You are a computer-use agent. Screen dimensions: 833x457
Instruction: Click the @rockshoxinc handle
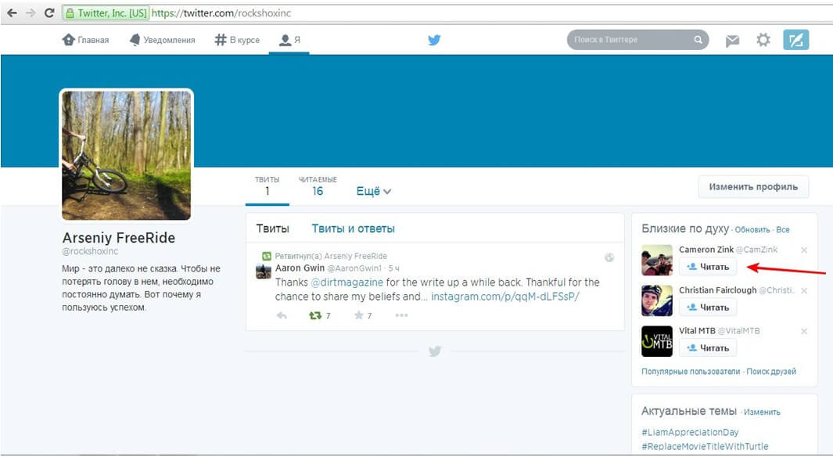pos(90,251)
